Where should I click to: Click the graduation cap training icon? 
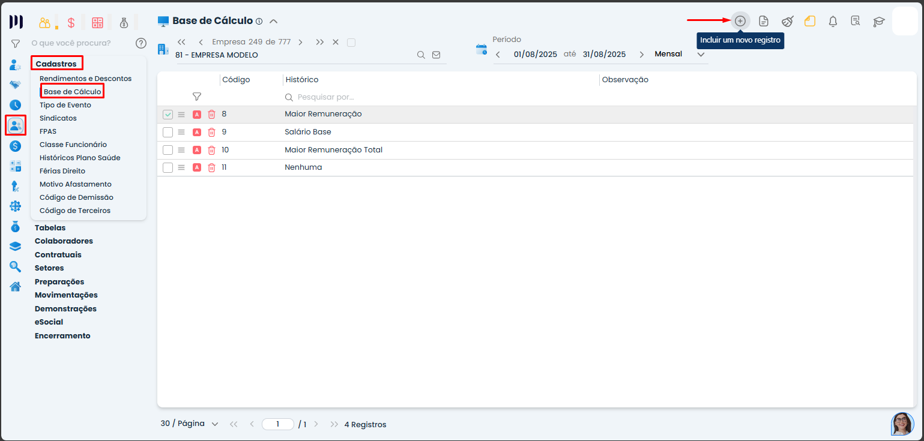point(879,22)
